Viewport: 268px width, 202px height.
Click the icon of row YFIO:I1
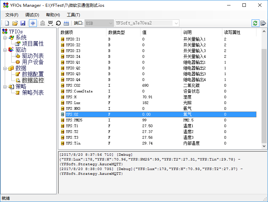(62, 39)
